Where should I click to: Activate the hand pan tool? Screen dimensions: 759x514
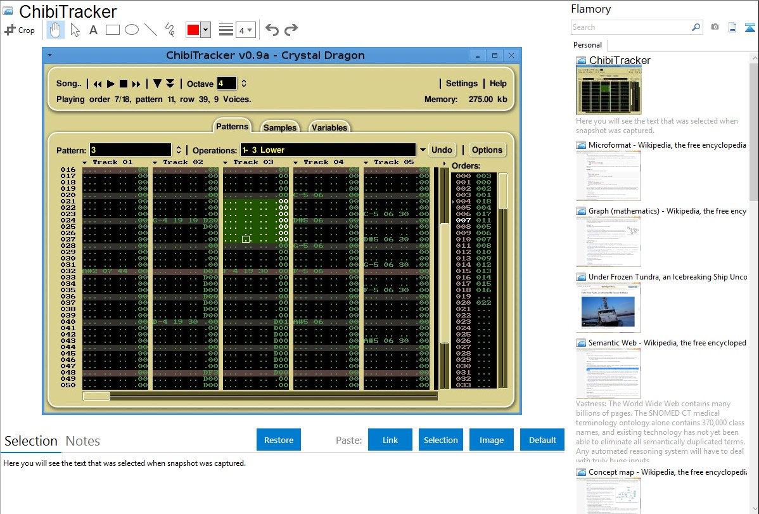tap(55, 30)
